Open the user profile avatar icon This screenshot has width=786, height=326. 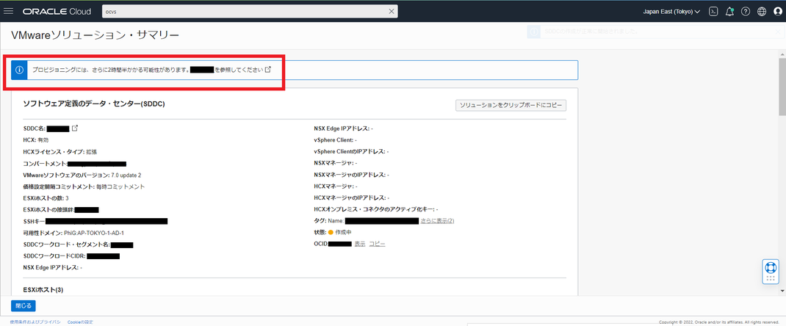point(777,12)
